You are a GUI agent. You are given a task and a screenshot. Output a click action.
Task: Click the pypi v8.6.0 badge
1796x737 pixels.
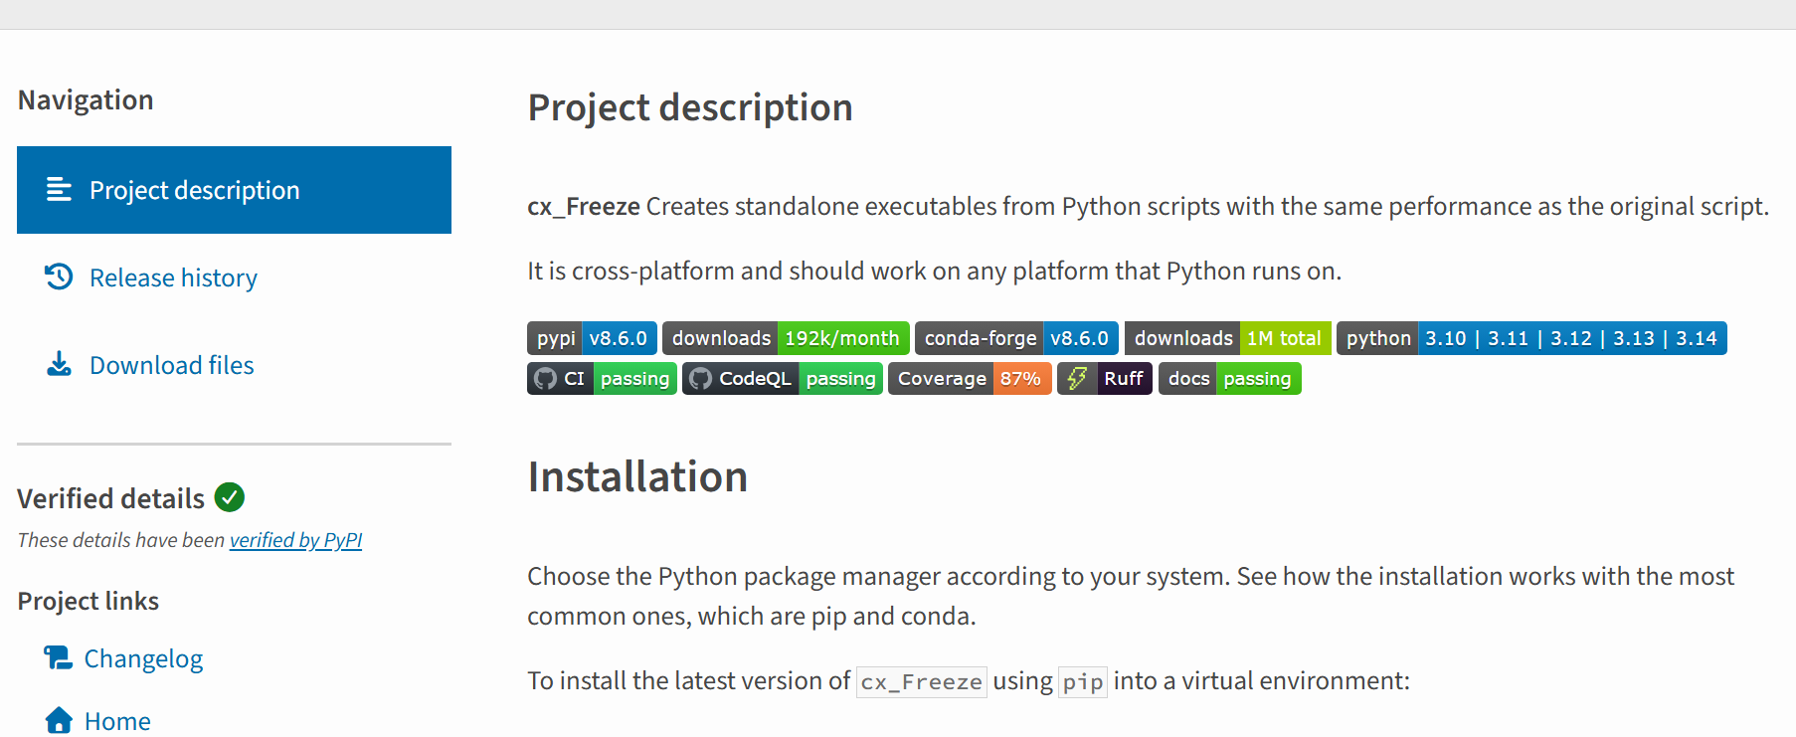click(592, 339)
